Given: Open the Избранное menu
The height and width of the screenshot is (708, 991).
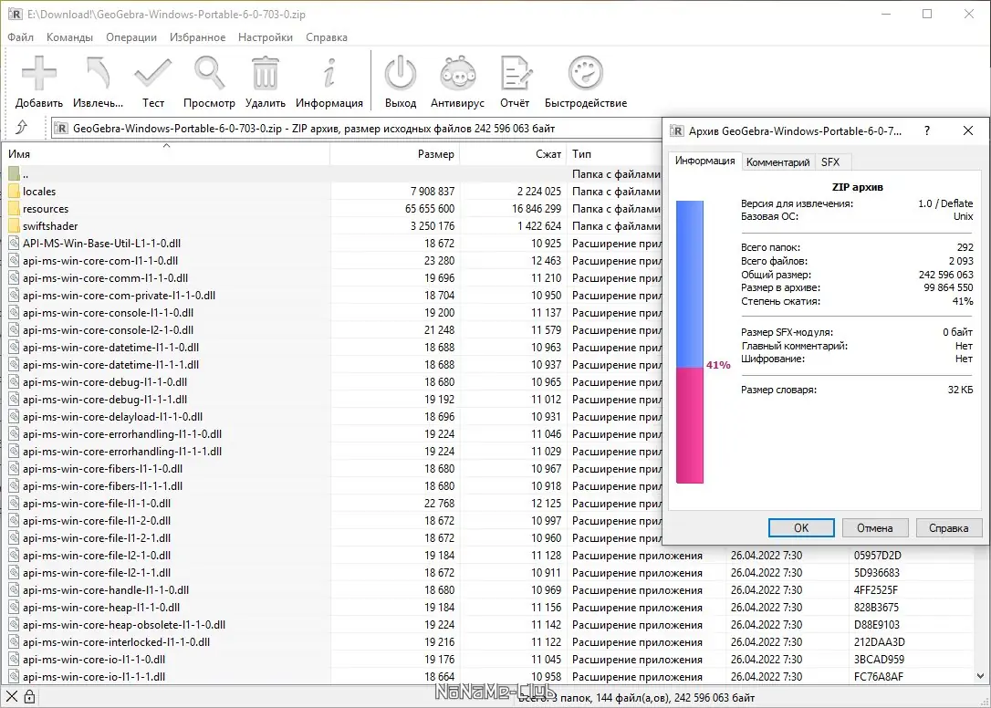Looking at the screenshot, I should (197, 37).
